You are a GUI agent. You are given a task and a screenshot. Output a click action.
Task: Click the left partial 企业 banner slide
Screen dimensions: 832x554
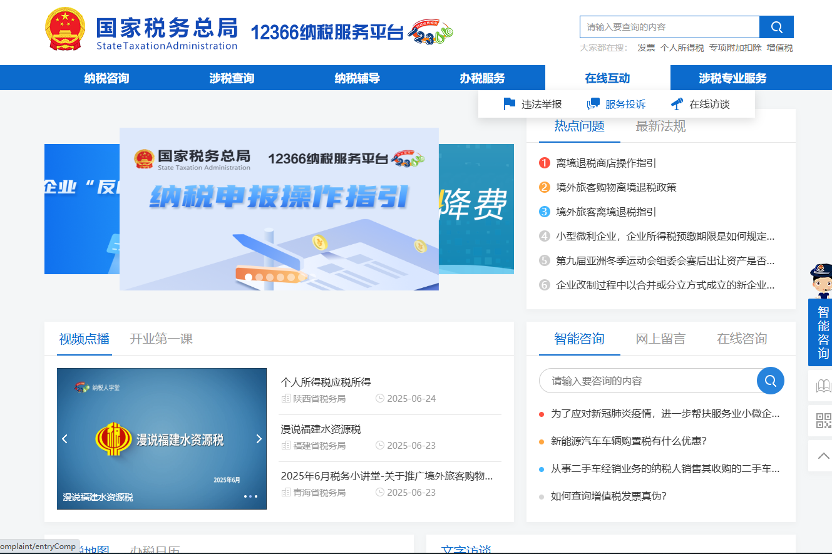tap(82, 209)
